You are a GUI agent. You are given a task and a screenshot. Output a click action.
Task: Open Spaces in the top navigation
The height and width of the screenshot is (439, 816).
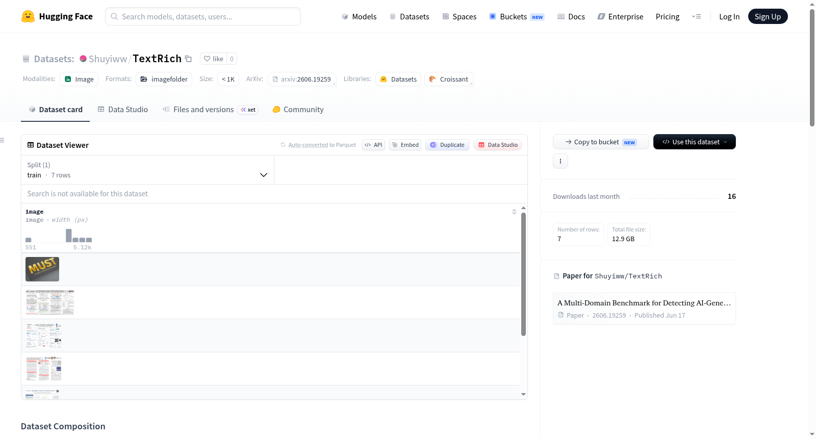point(460,16)
